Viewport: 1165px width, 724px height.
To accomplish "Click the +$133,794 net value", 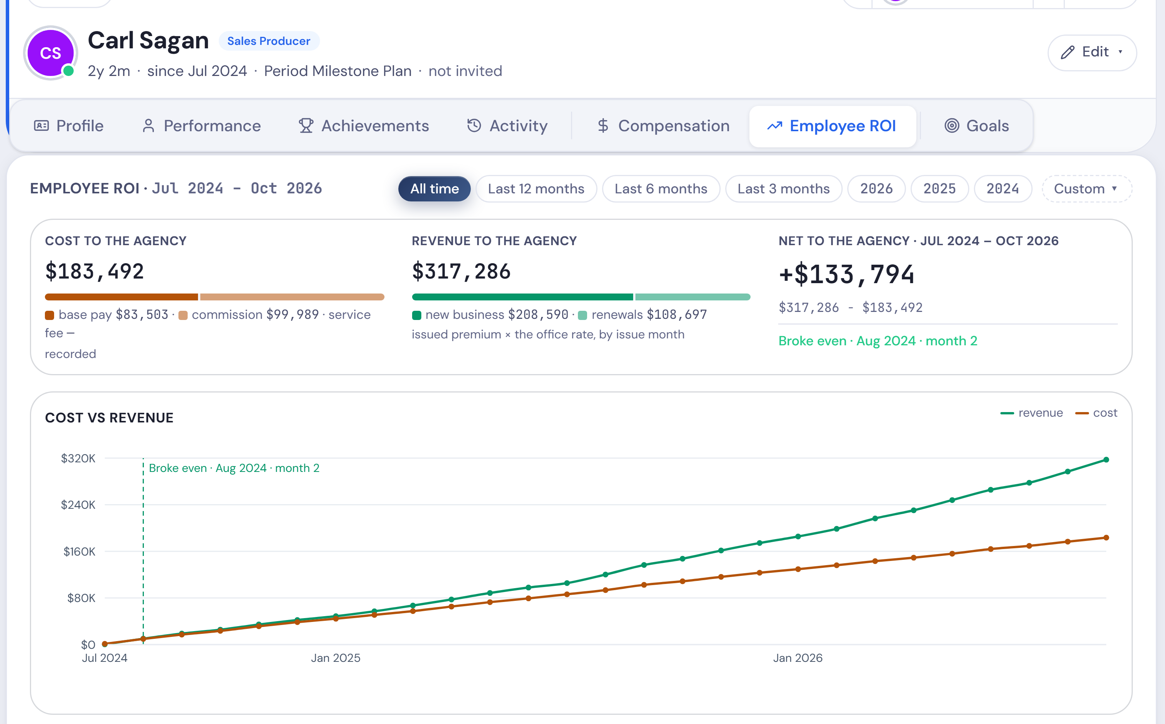I will pos(847,274).
